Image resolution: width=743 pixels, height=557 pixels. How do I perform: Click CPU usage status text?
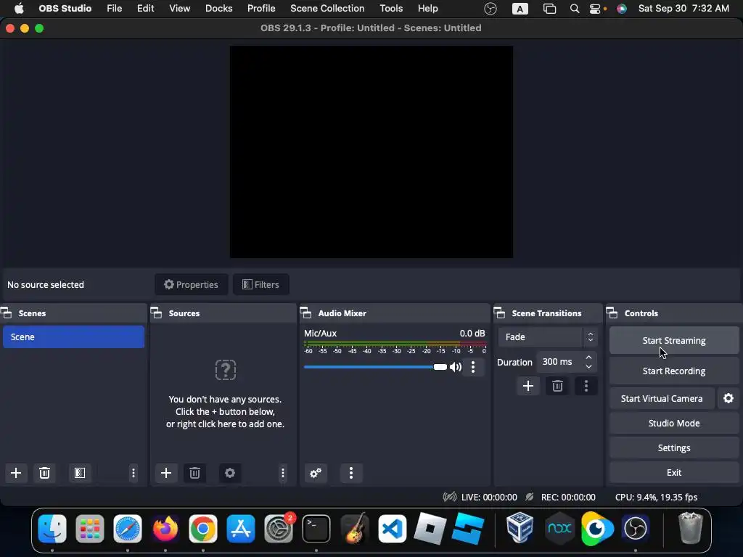pos(656,497)
